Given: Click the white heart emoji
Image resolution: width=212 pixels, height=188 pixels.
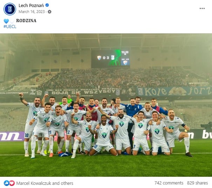Looking at the screenshot, I should [12, 21].
